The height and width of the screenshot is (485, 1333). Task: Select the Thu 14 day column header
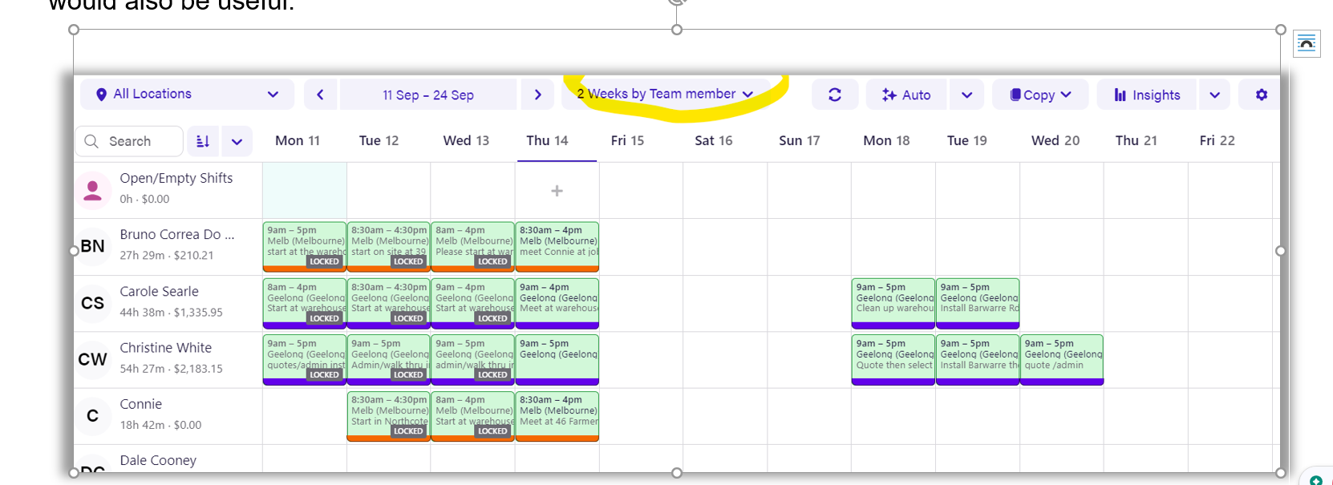(x=547, y=140)
